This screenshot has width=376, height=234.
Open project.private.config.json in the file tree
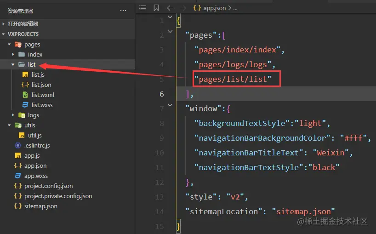pyautogui.click(x=58, y=196)
